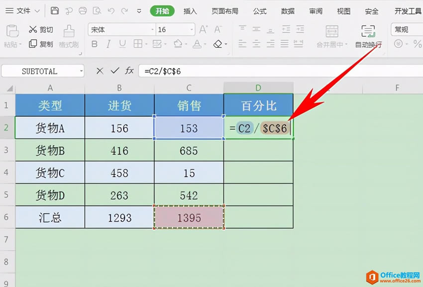Viewport: 423px width, 287px height.
Task: Select column header B
Action: (119, 88)
